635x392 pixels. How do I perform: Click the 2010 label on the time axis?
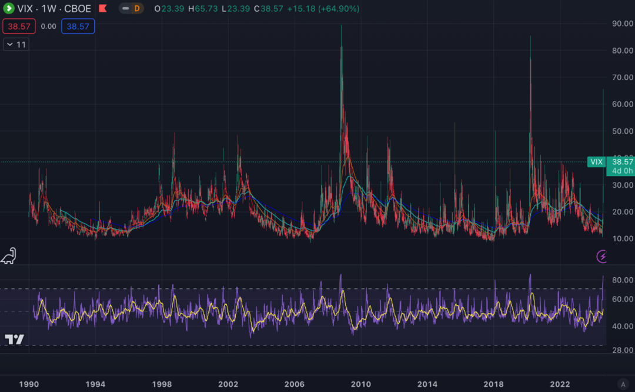tap(361, 384)
